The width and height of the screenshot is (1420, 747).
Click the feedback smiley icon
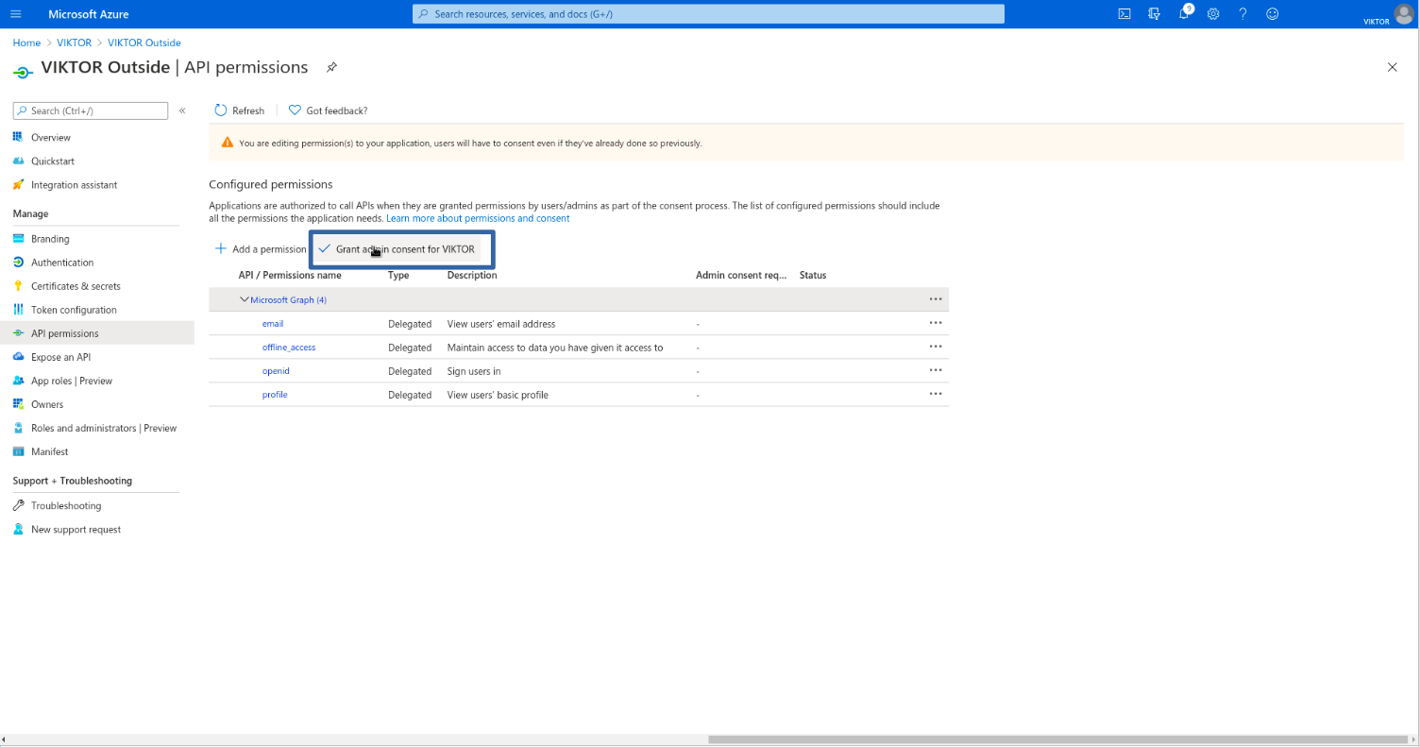[1273, 14]
